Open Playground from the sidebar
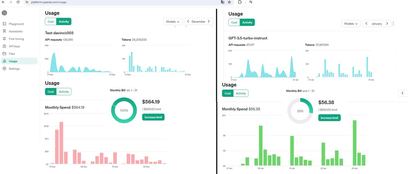This screenshot has width=408, height=174. [19, 24]
